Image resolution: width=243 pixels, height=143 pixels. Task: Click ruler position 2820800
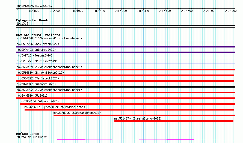[x=34, y=11]
